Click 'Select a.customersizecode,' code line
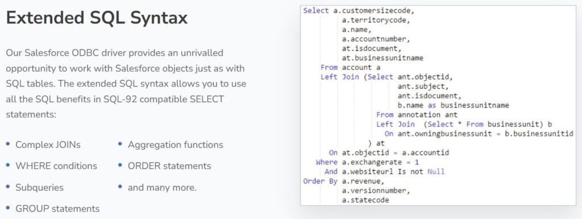This screenshot has height=219, width=582. [359, 11]
